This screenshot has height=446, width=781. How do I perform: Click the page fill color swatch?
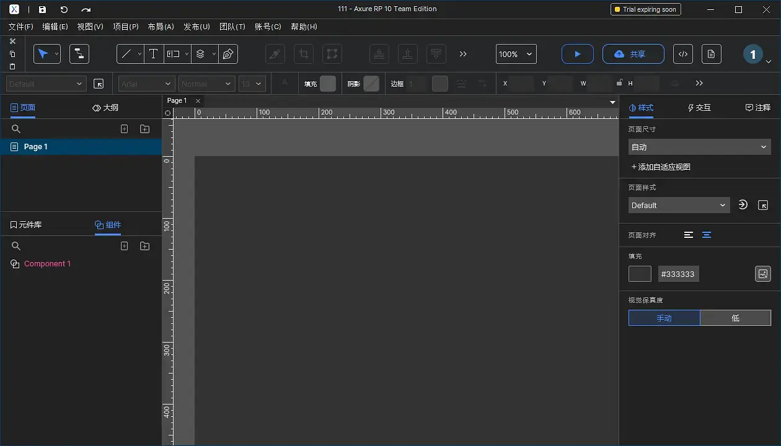(640, 274)
